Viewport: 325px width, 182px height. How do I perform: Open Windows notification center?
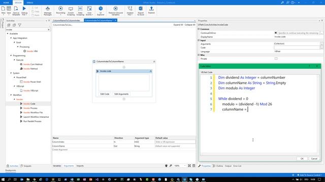(x=319, y=179)
